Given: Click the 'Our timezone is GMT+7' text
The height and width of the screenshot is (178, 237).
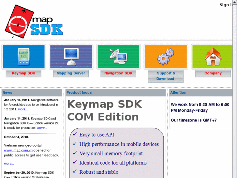Looking at the screenshot, I should (194, 120).
